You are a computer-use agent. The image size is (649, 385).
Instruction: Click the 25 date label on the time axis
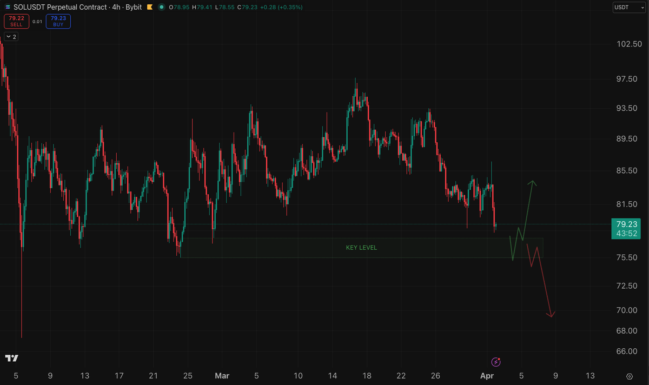click(188, 375)
